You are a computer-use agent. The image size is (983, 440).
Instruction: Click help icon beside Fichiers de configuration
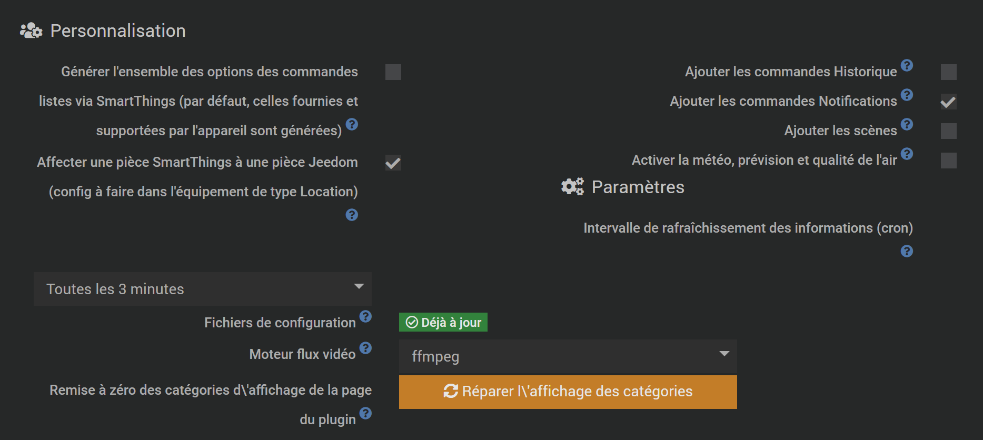[x=365, y=316]
